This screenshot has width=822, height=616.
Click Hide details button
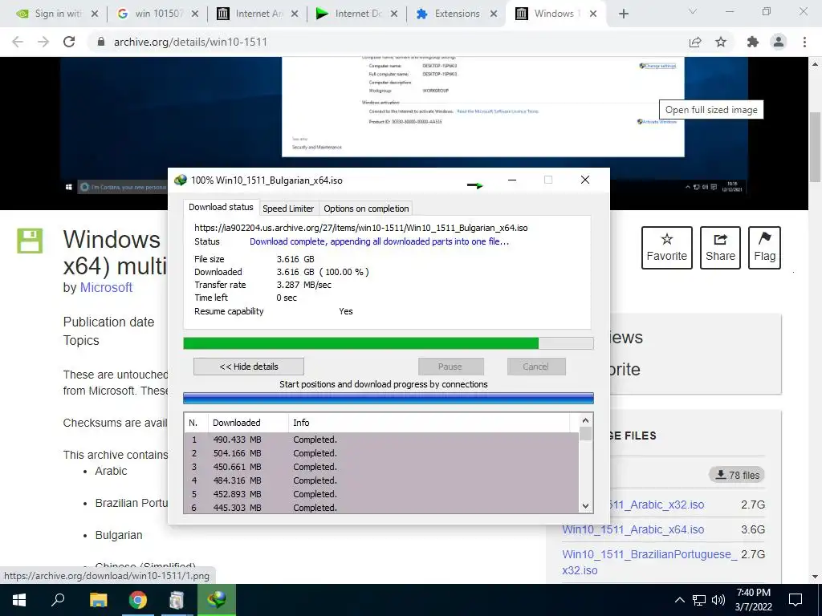coord(249,367)
